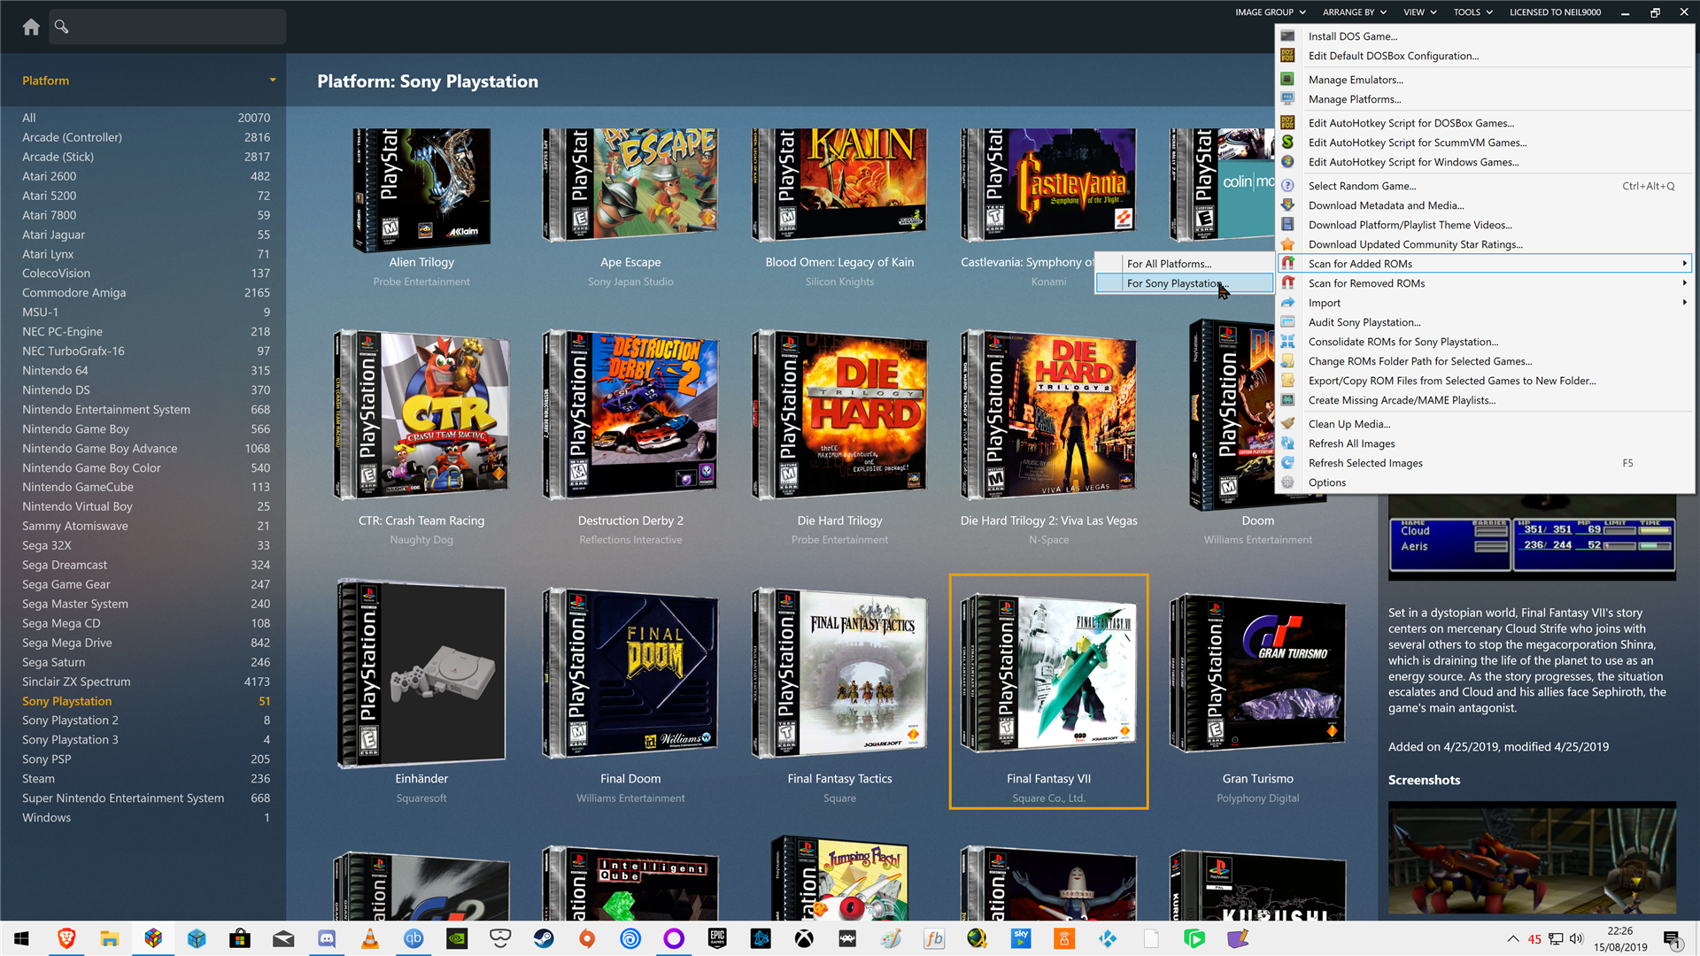Open Final Fantasy VII screenshot thumbnail
This screenshot has height=956, width=1700.
(x=1532, y=859)
